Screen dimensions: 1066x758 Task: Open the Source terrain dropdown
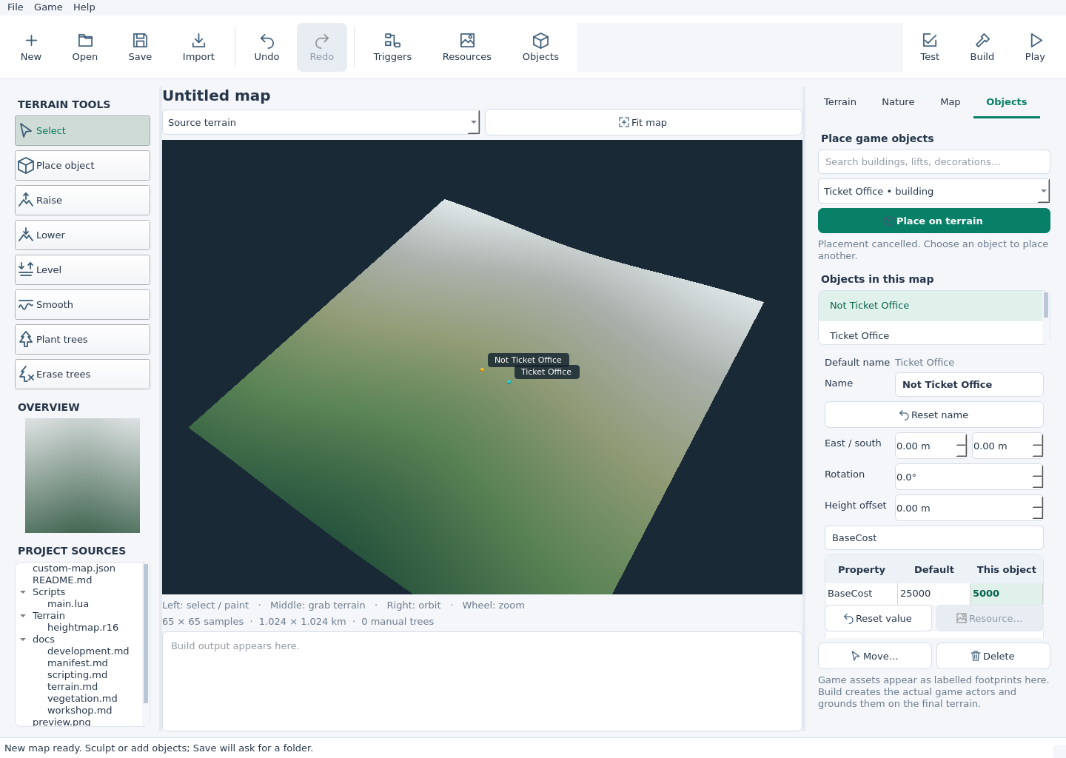point(321,123)
